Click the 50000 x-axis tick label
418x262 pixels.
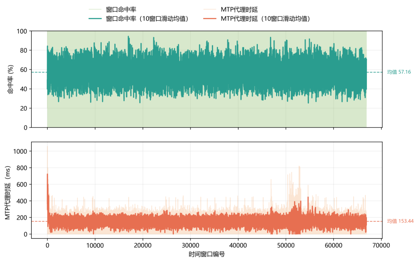pyautogui.click(x=286, y=245)
